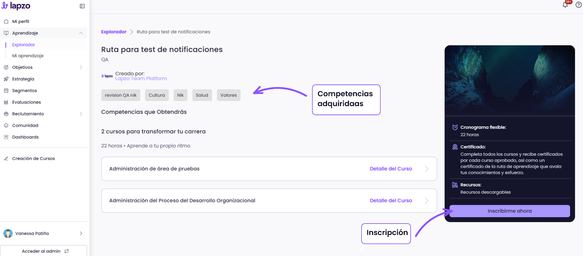Viewport: 583px width, 256px height.
Task: Click the small lapzo creator logo
Action: pyautogui.click(x=107, y=76)
